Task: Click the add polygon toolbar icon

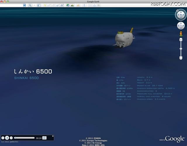Action: [x=49, y=5]
